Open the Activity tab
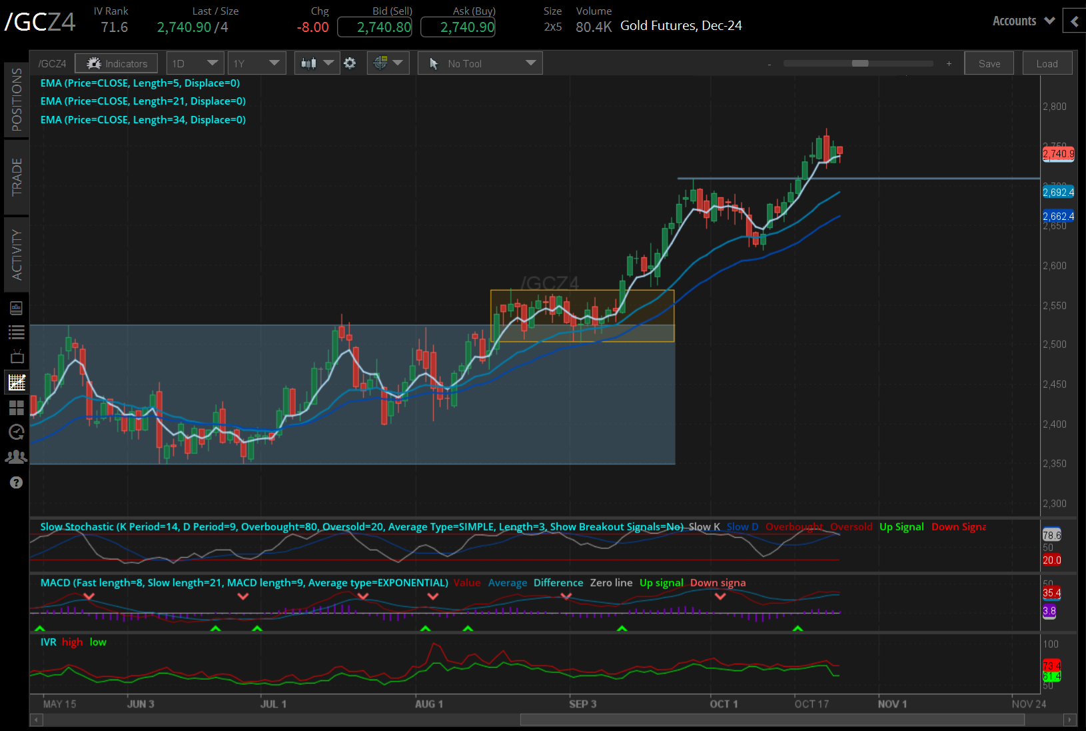Screen dimensions: 1086x731 coord(17,255)
